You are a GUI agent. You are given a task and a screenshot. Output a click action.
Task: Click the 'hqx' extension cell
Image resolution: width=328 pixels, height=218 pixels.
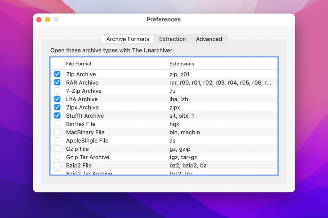(174, 124)
